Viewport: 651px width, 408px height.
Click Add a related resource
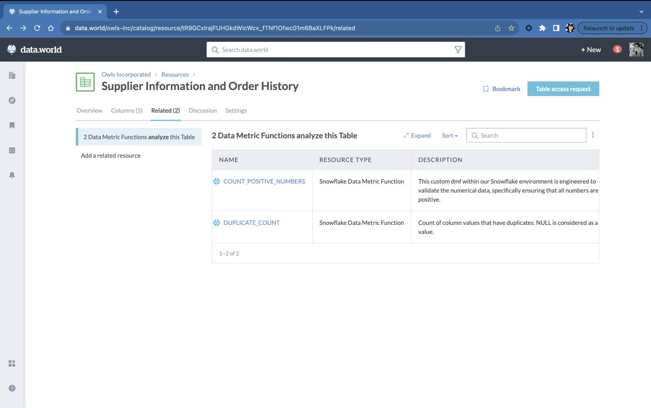(x=110, y=156)
